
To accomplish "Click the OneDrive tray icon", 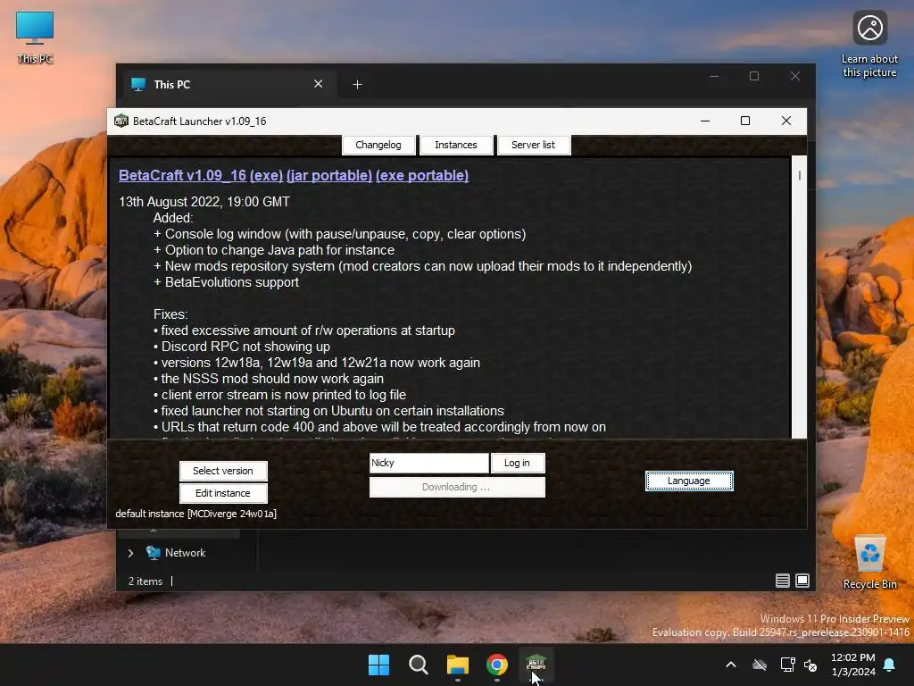I will (760, 665).
